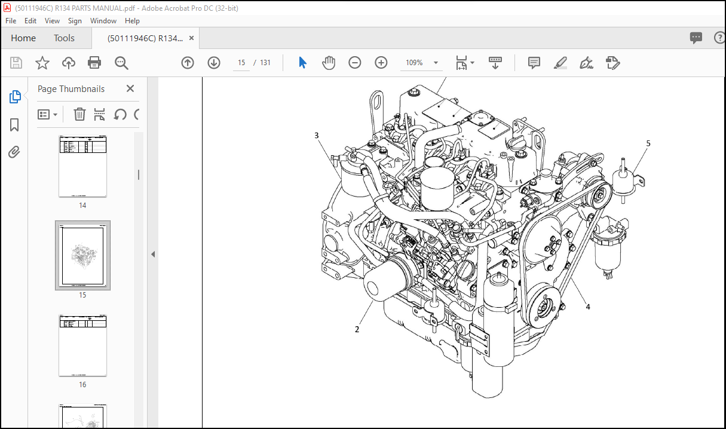Open the Sign menu
This screenshot has height=429, width=726.
75,20
